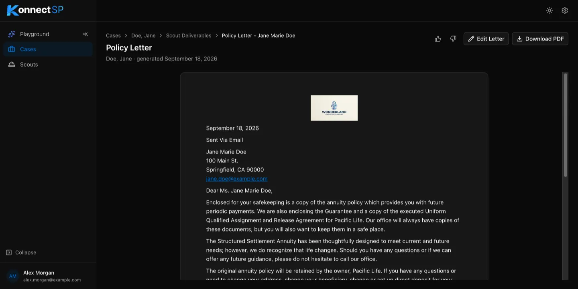The image size is (578, 289).
Task: Click the letter's vertical scrollbar
Action: pos(566,125)
